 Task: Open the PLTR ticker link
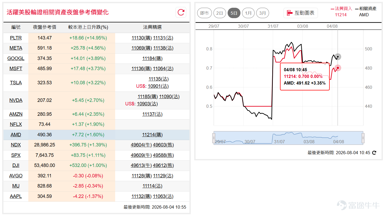pyautogui.click(x=16, y=38)
